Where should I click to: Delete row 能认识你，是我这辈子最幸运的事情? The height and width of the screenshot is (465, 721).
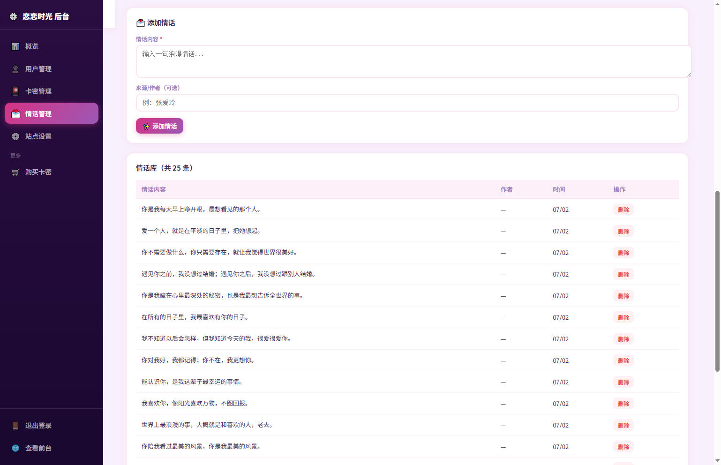[x=623, y=382]
